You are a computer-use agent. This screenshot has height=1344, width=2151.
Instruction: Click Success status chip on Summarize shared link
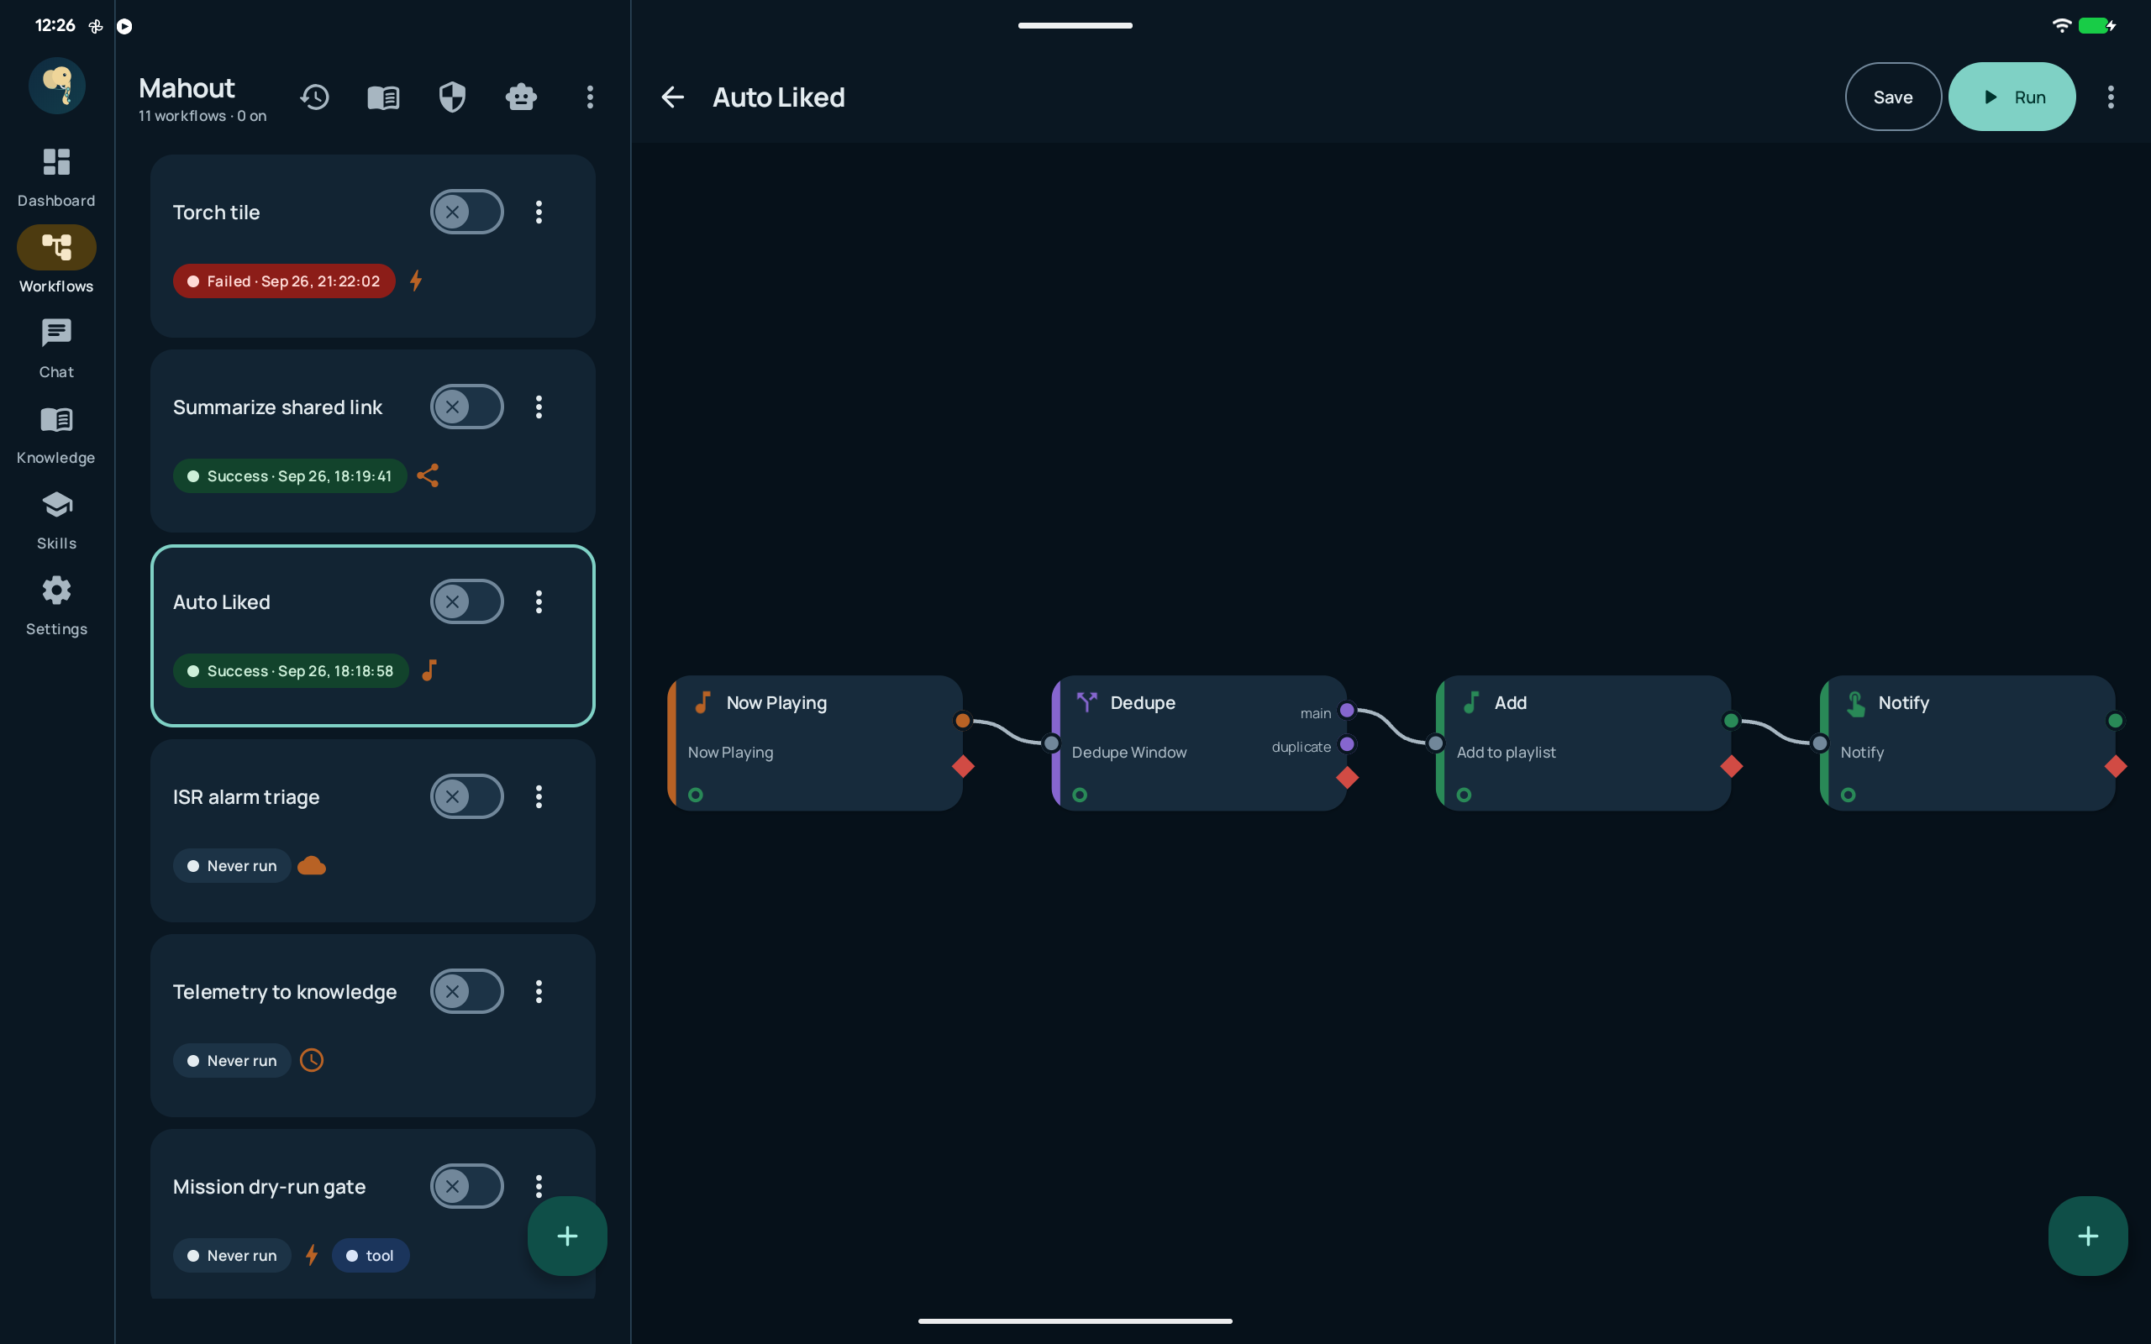(290, 475)
